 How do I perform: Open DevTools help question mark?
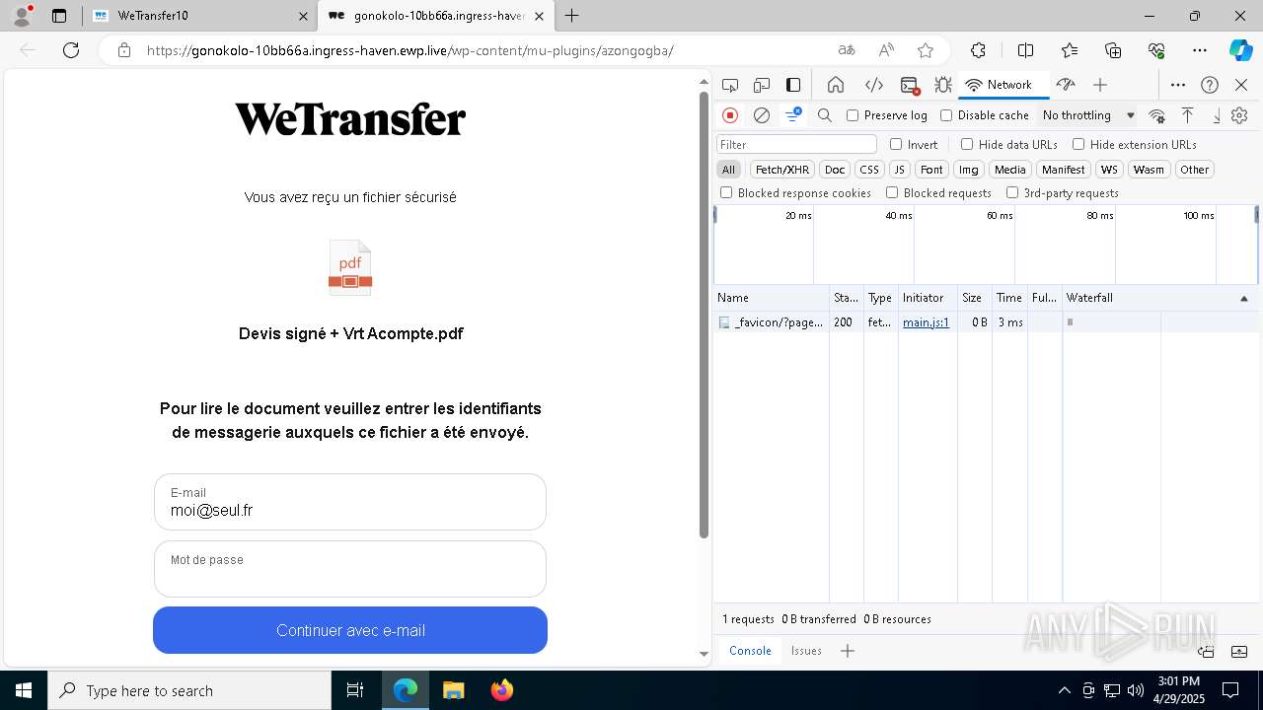[1210, 85]
